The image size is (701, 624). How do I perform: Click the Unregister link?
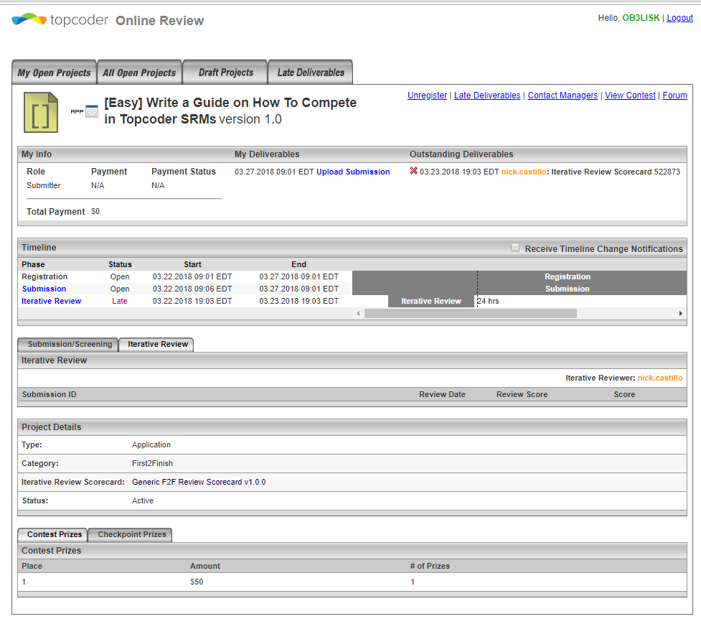[427, 96]
